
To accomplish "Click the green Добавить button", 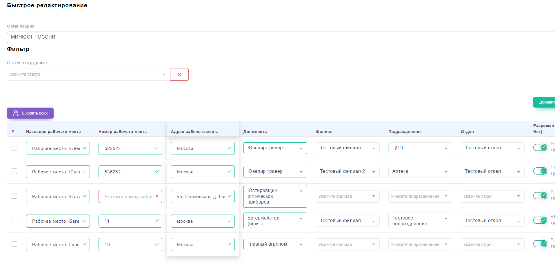I will [x=545, y=102].
